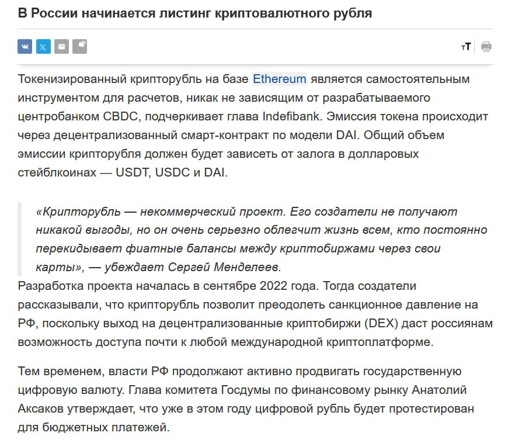Viewport: 512px width, 443px height.
Task: Click the word Indefibank in the first paragraph
Action: [x=291, y=116]
